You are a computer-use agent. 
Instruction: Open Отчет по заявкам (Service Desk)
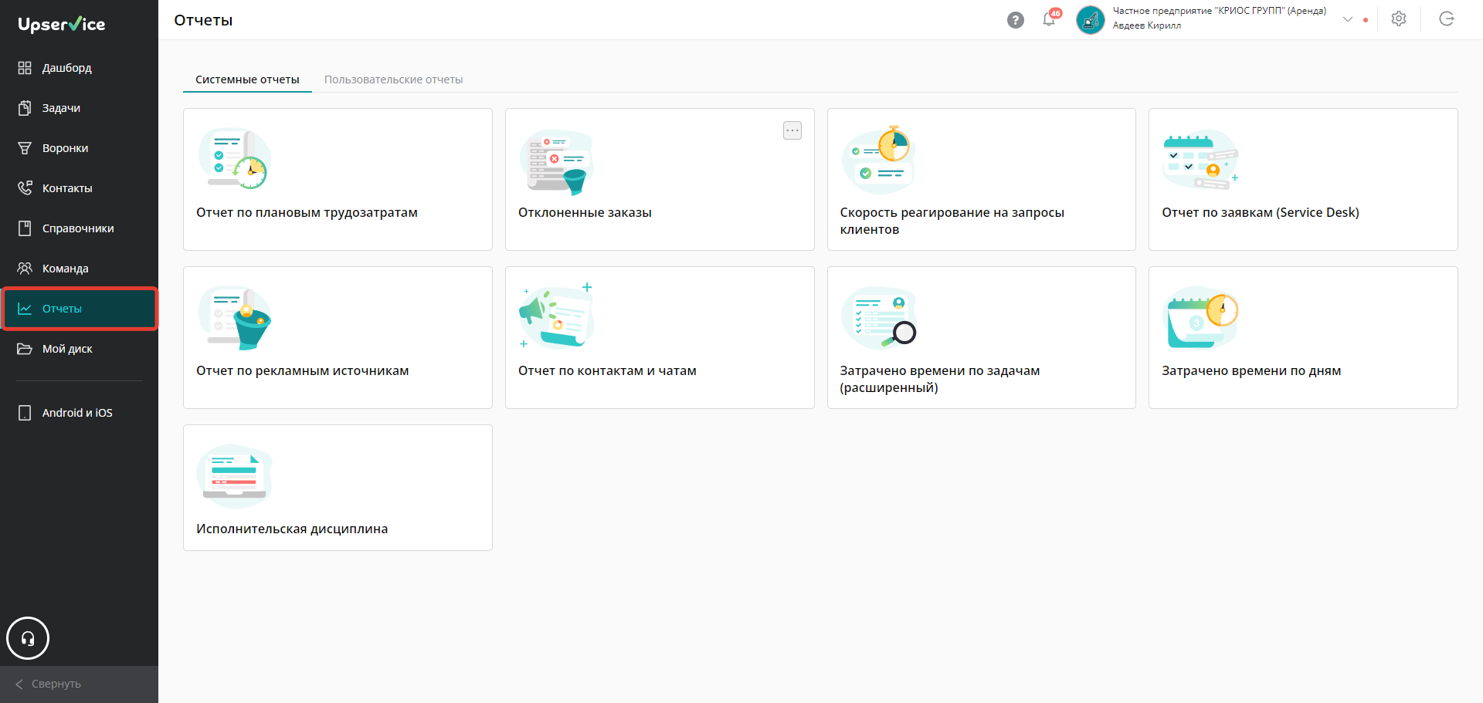pyautogui.click(x=1261, y=212)
